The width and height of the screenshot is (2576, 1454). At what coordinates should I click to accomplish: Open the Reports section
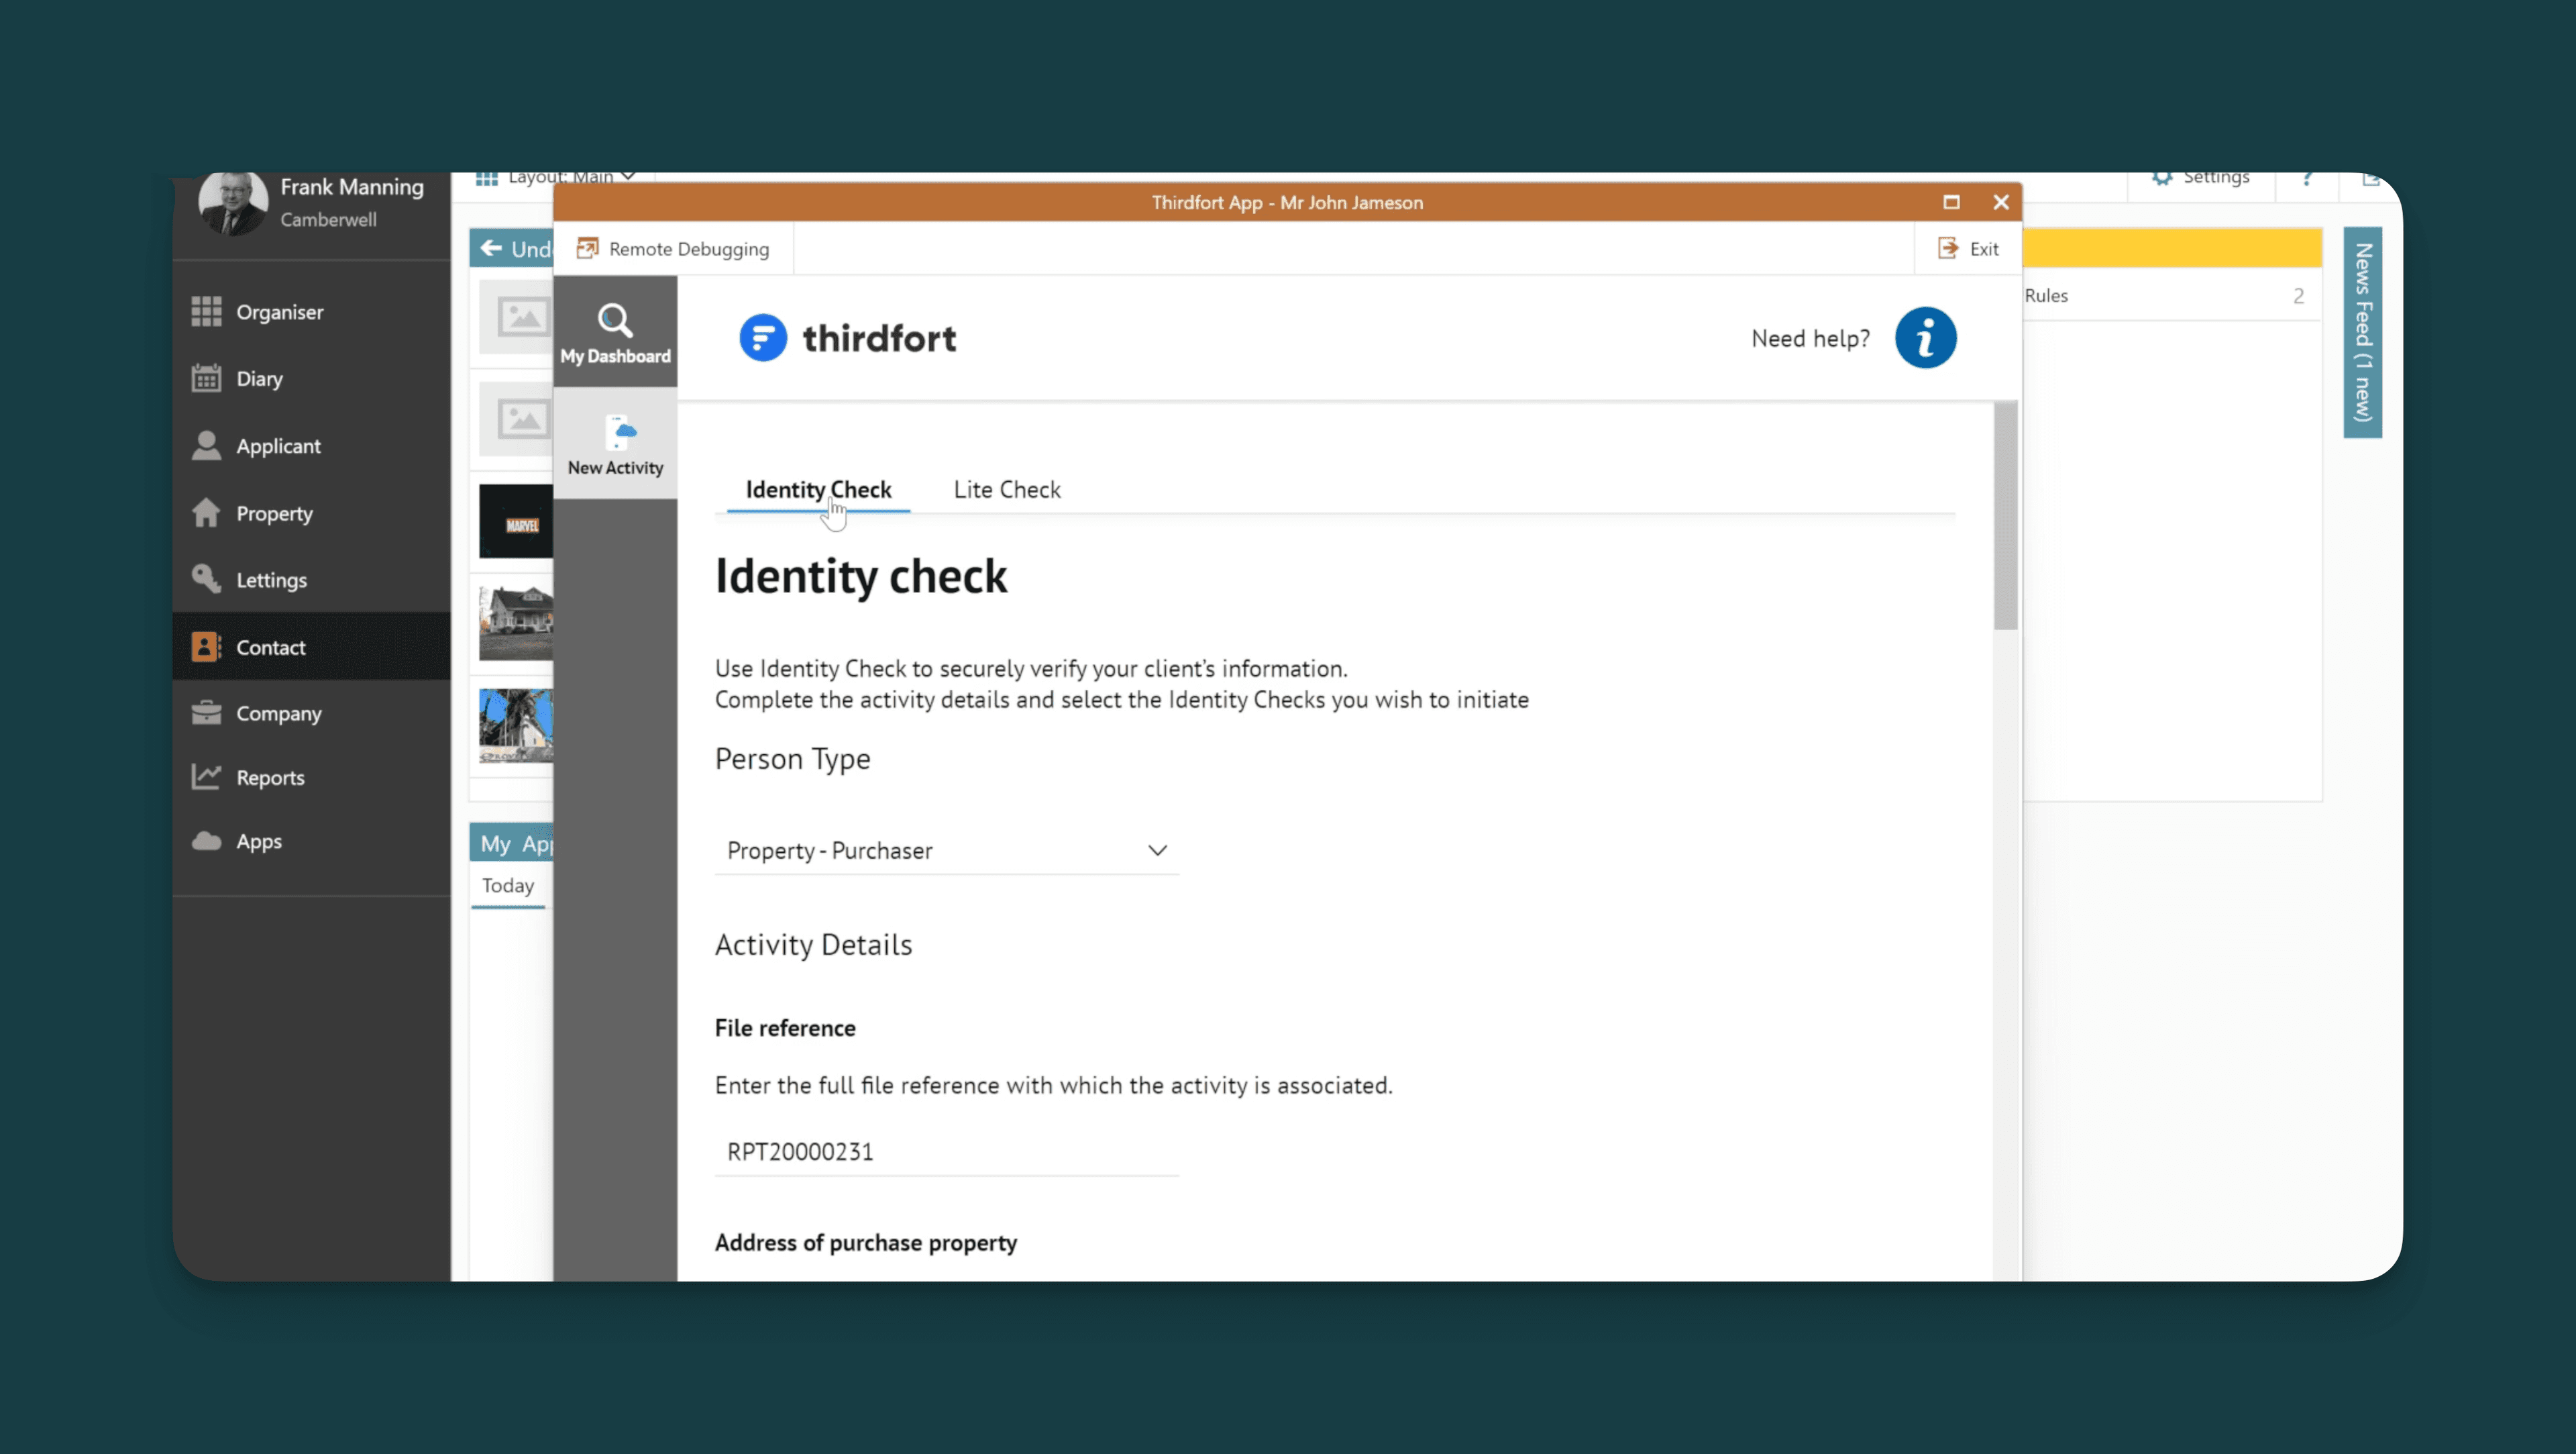311,777
